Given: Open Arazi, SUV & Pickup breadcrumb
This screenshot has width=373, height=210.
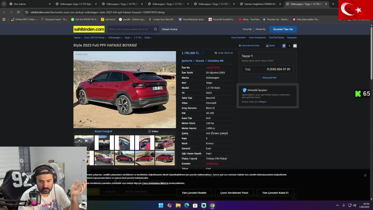Looking at the screenshot, I should point(94,38).
